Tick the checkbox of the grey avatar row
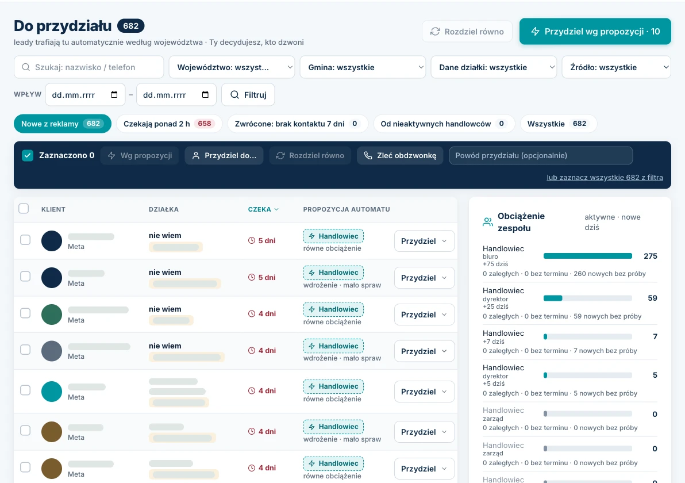The image size is (685, 483). (25, 350)
